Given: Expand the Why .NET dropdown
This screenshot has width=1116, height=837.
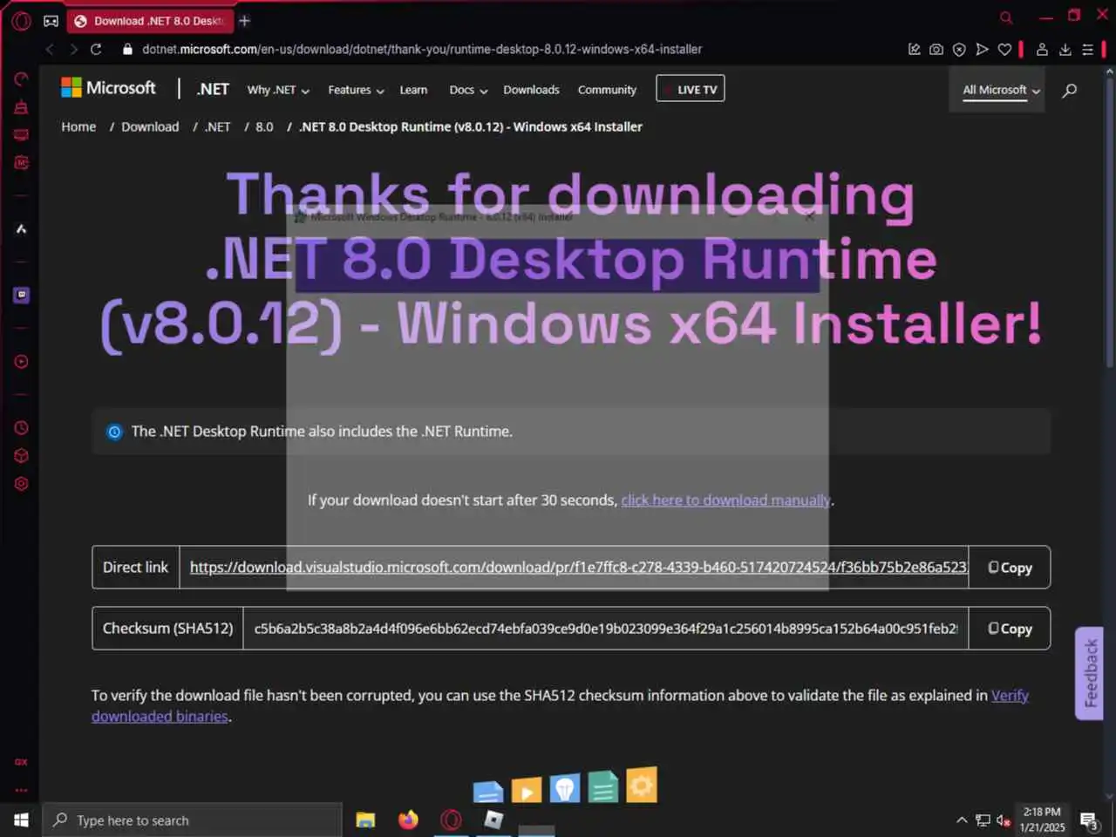Looking at the screenshot, I should coord(278,90).
